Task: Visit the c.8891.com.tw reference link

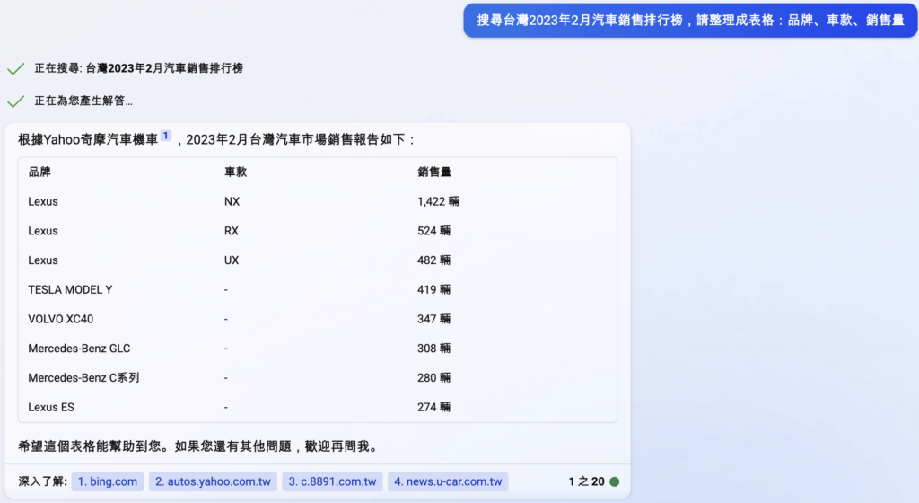Action: point(332,481)
